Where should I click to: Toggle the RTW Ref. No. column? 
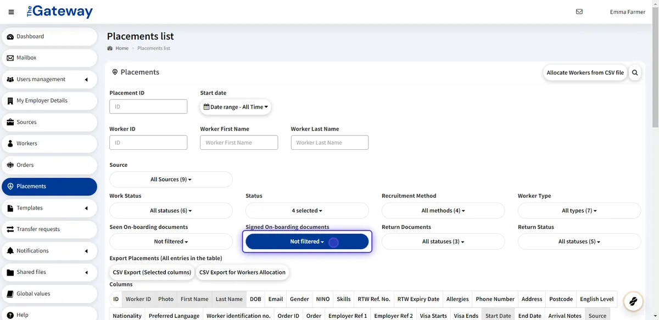tap(374, 299)
